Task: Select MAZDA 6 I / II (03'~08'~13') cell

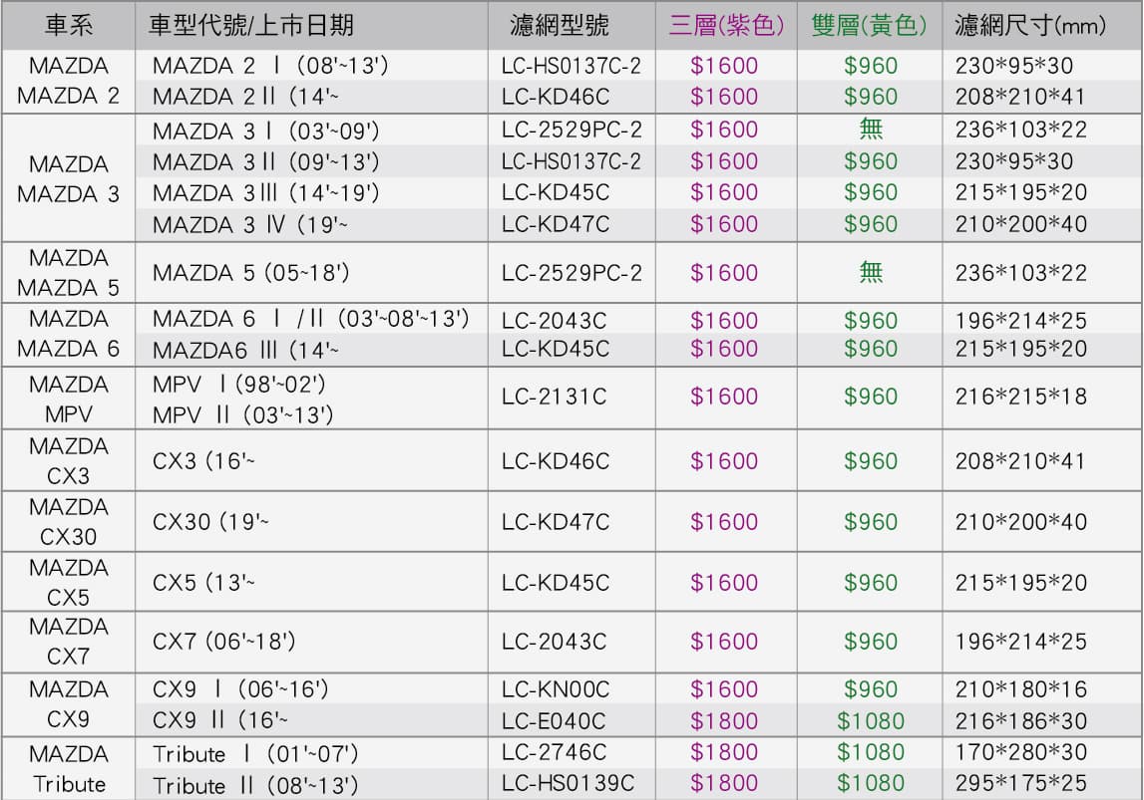Action: click(x=311, y=319)
